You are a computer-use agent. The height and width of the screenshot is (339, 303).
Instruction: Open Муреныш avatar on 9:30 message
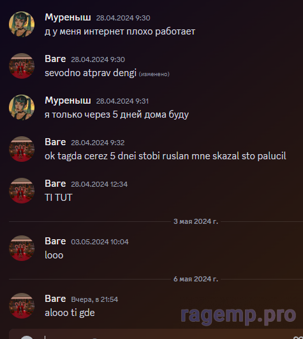point(22,24)
